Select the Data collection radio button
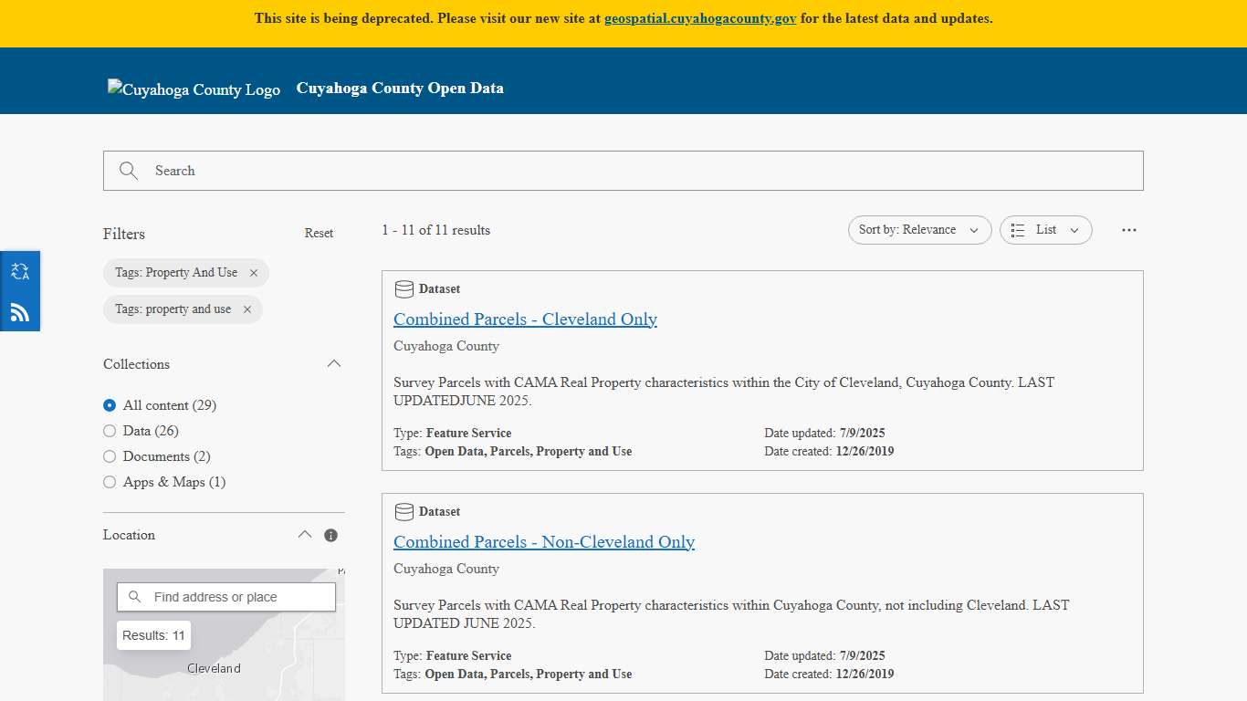Screen dimensions: 1247x701 (x=110, y=430)
